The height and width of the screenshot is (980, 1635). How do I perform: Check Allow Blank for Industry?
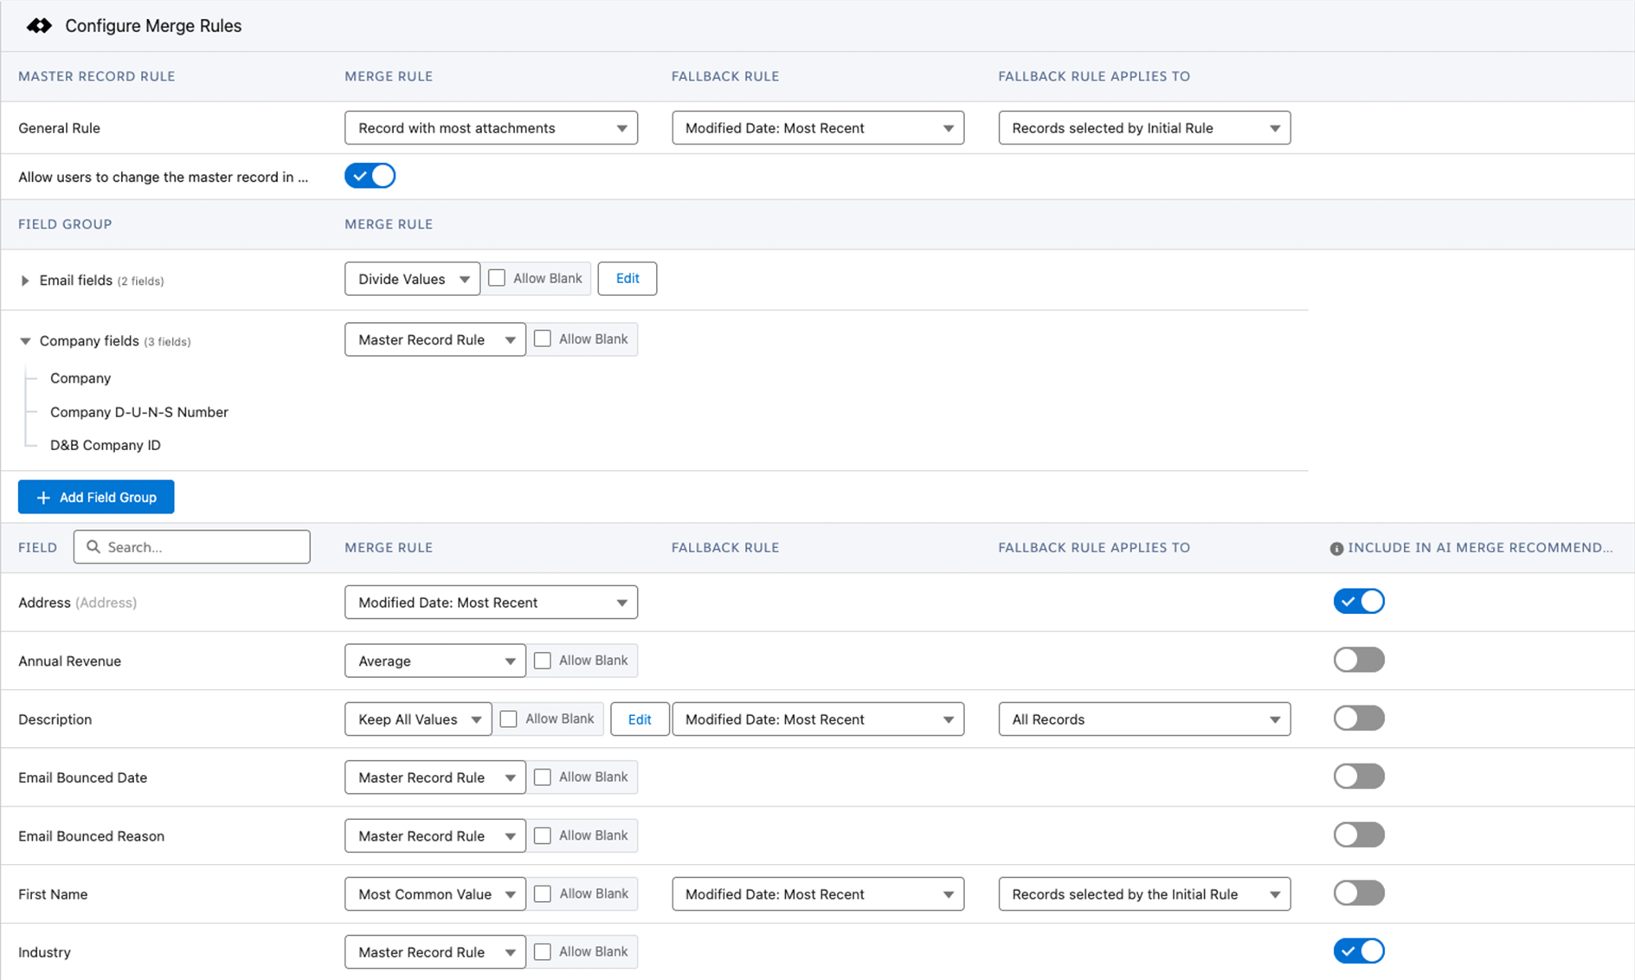coord(543,951)
